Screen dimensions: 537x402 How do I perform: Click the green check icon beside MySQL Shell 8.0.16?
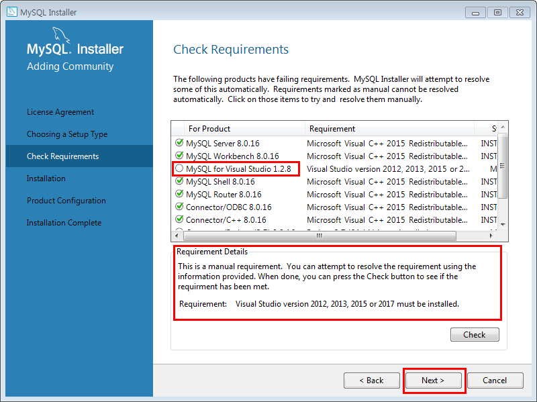click(x=179, y=181)
